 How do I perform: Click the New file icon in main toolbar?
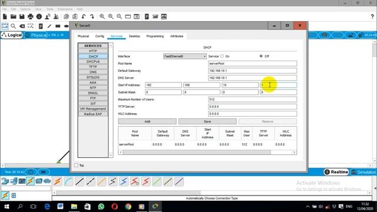[x=5, y=16]
